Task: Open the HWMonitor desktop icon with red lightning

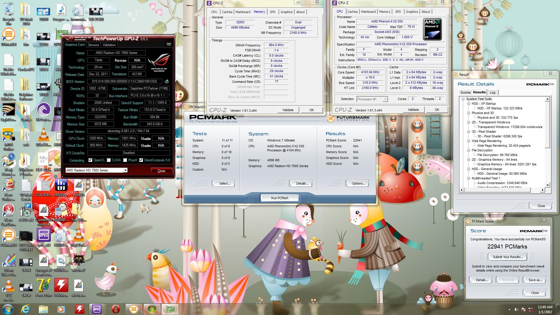Action: tap(61, 288)
